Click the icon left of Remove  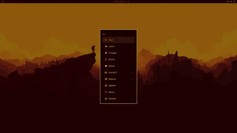coord(106,79)
